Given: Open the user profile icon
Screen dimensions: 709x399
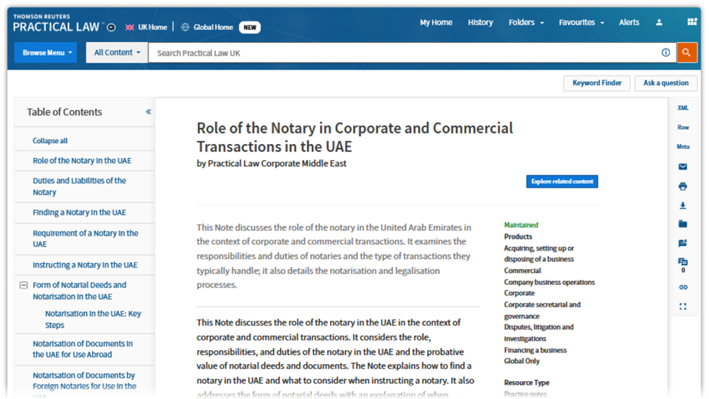Looking at the screenshot, I should click(659, 23).
